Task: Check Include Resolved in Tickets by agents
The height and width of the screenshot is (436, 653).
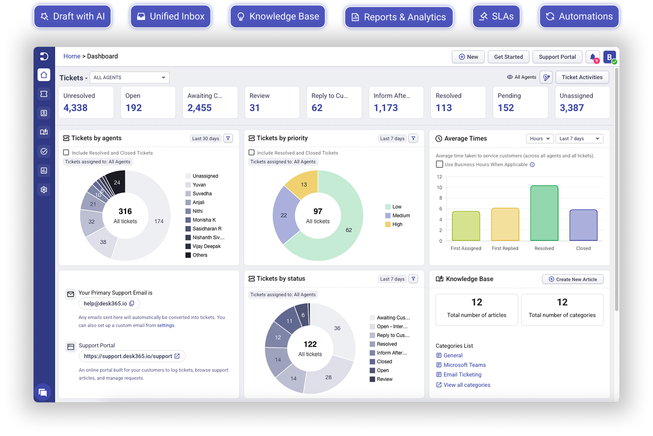Action: (x=66, y=152)
